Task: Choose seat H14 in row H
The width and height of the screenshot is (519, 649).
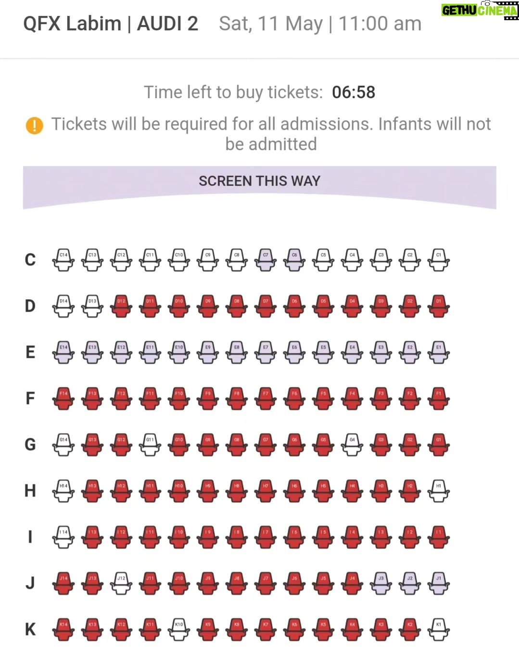Action: [63, 491]
